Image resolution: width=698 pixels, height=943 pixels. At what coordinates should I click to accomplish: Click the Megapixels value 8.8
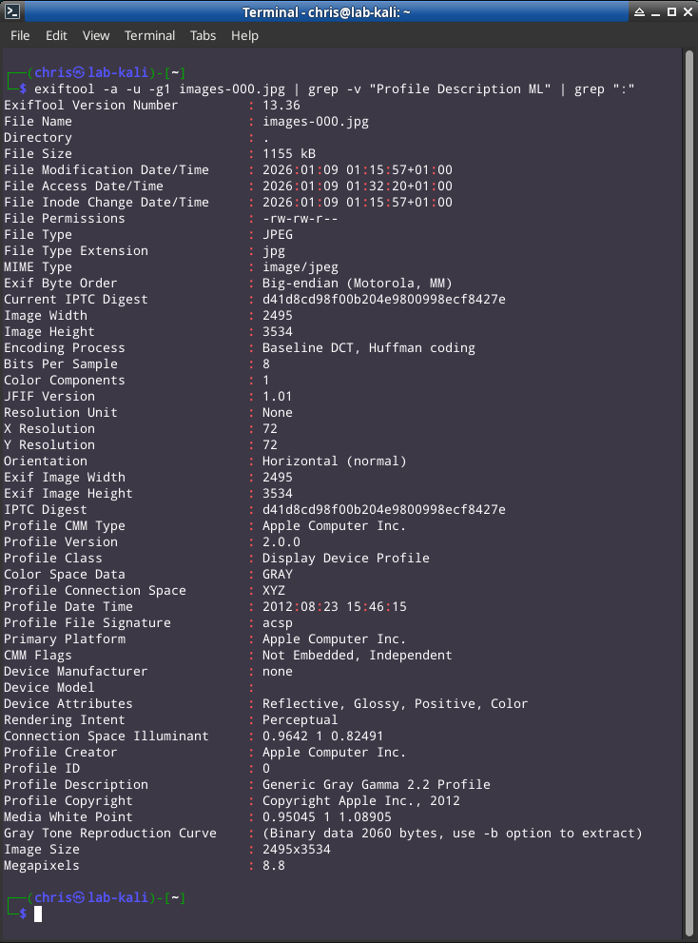[273, 866]
